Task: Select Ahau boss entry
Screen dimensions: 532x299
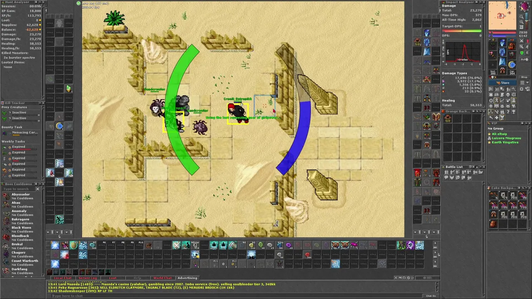Action: [21, 204]
